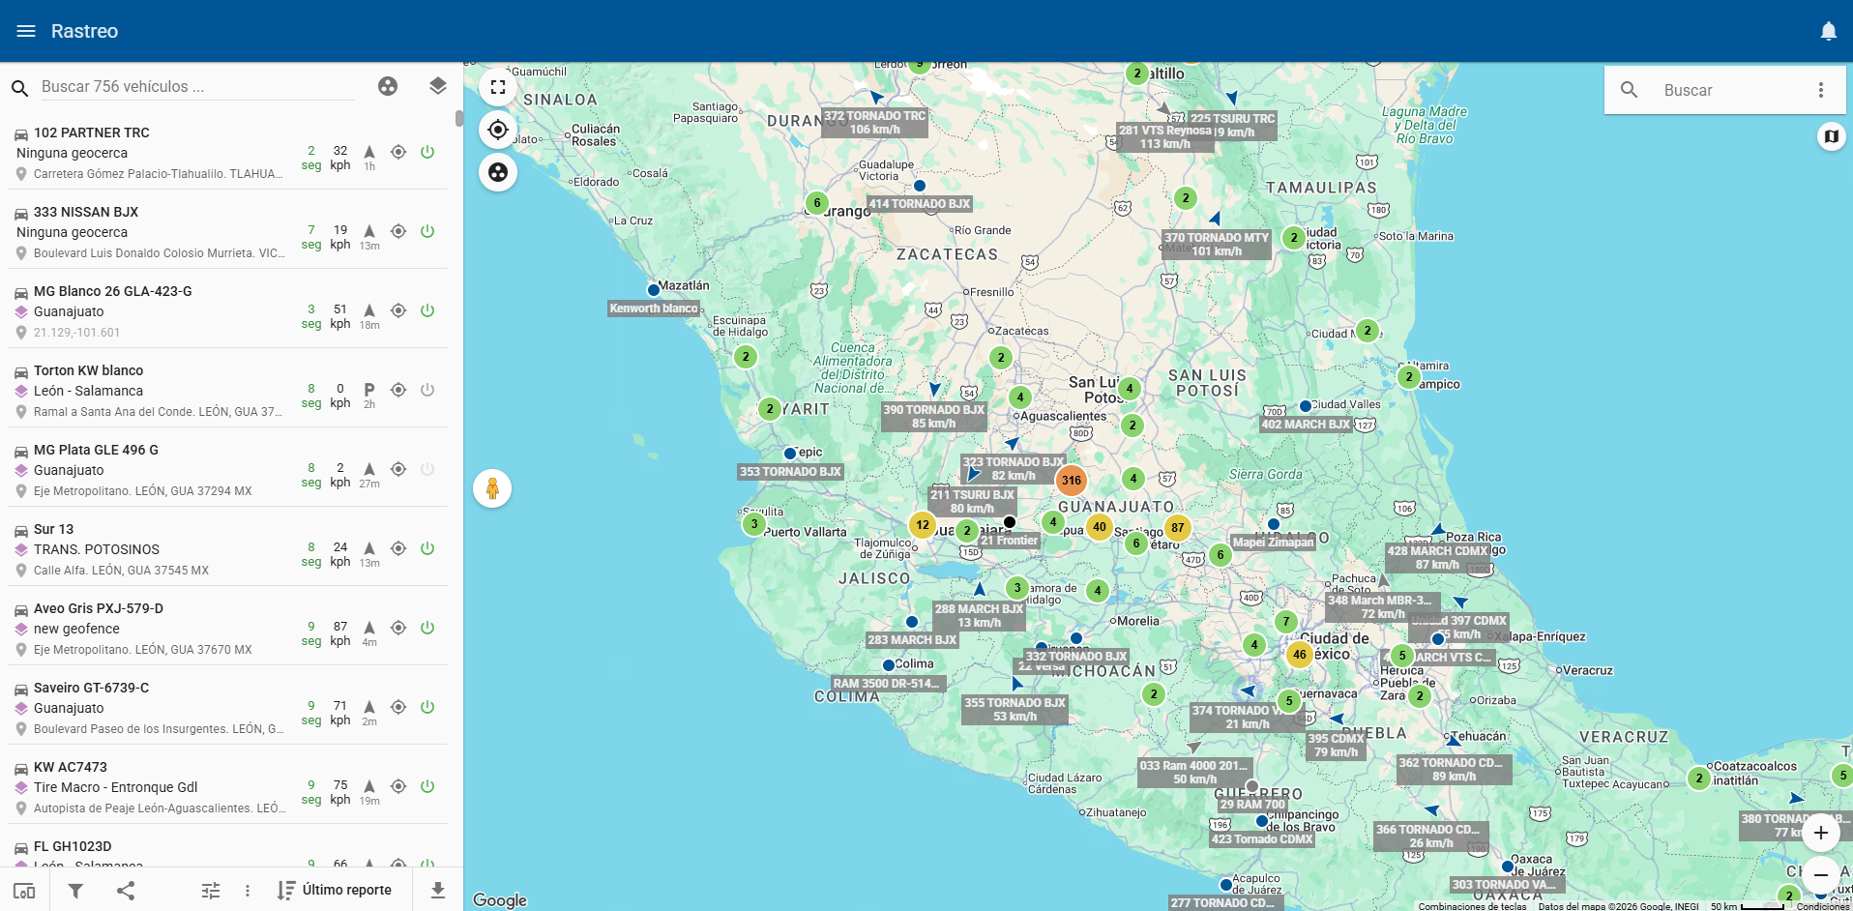Open the orange 316 cluster marker
The image size is (1853, 911).
click(1072, 481)
